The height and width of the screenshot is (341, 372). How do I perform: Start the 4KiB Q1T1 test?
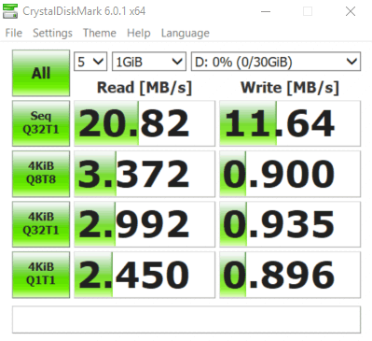(x=41, y=275)
